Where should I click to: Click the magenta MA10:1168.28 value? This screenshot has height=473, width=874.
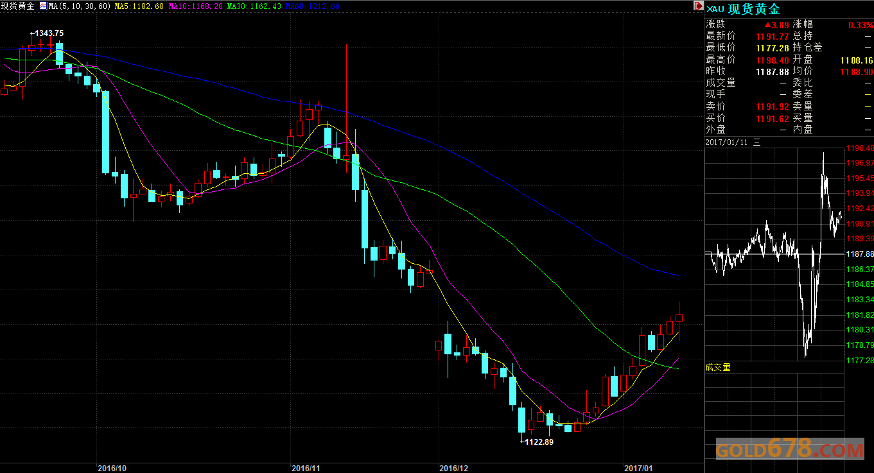pyautogui.click(x=196, y=6)
